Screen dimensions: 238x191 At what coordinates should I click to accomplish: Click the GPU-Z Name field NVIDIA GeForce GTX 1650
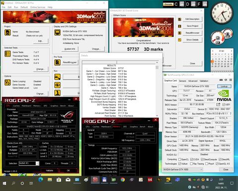(x=196, y=86)
